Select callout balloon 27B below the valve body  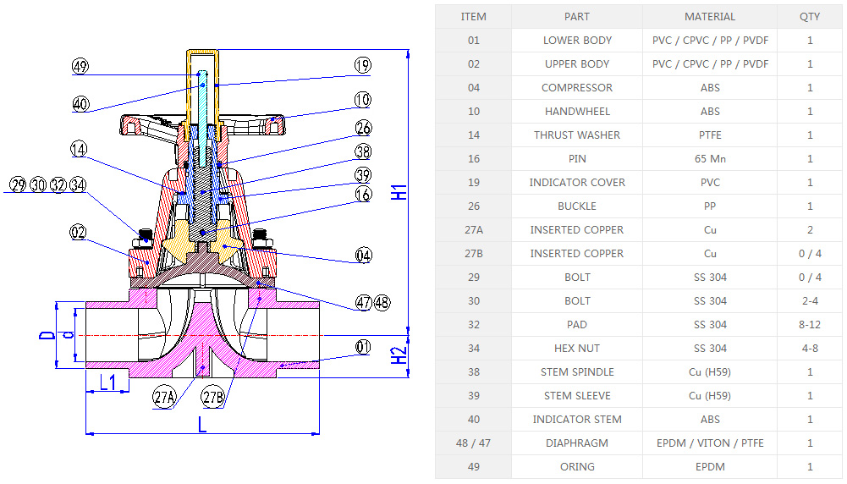click(x=212, y=397)
